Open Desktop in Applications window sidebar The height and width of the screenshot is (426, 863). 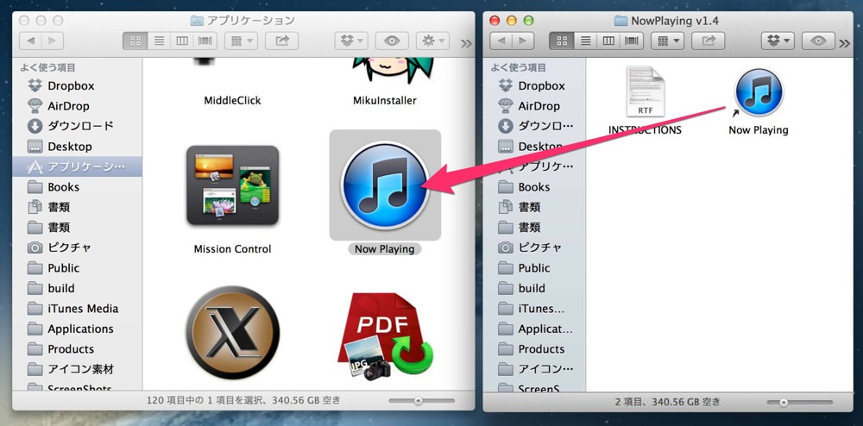69,147
